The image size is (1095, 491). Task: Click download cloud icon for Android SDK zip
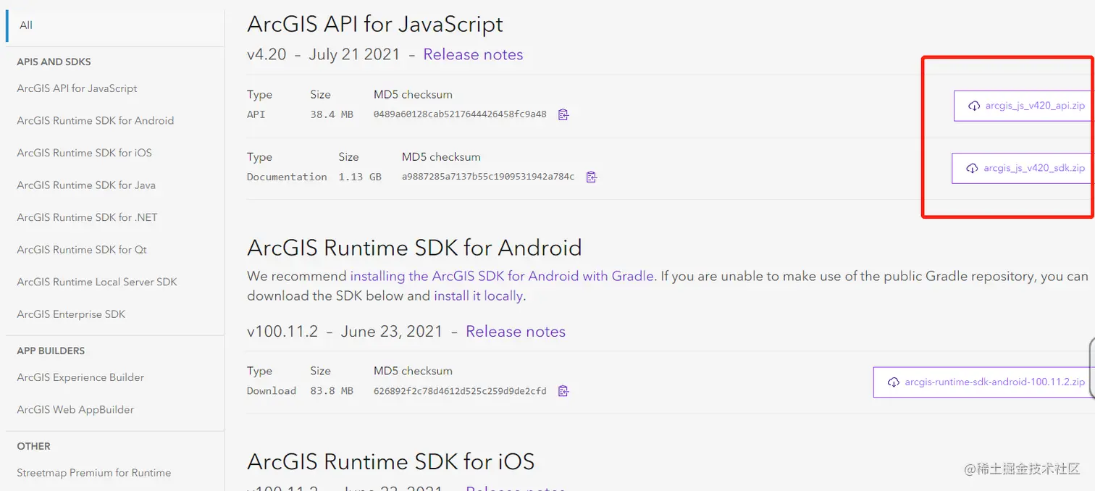(x=894, y=382)
